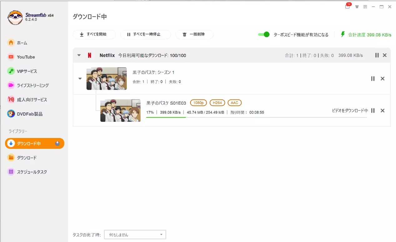Viewport: 396px width, 242px height.
Task: Click the video downloading status label
Action: tap(350, 111)
